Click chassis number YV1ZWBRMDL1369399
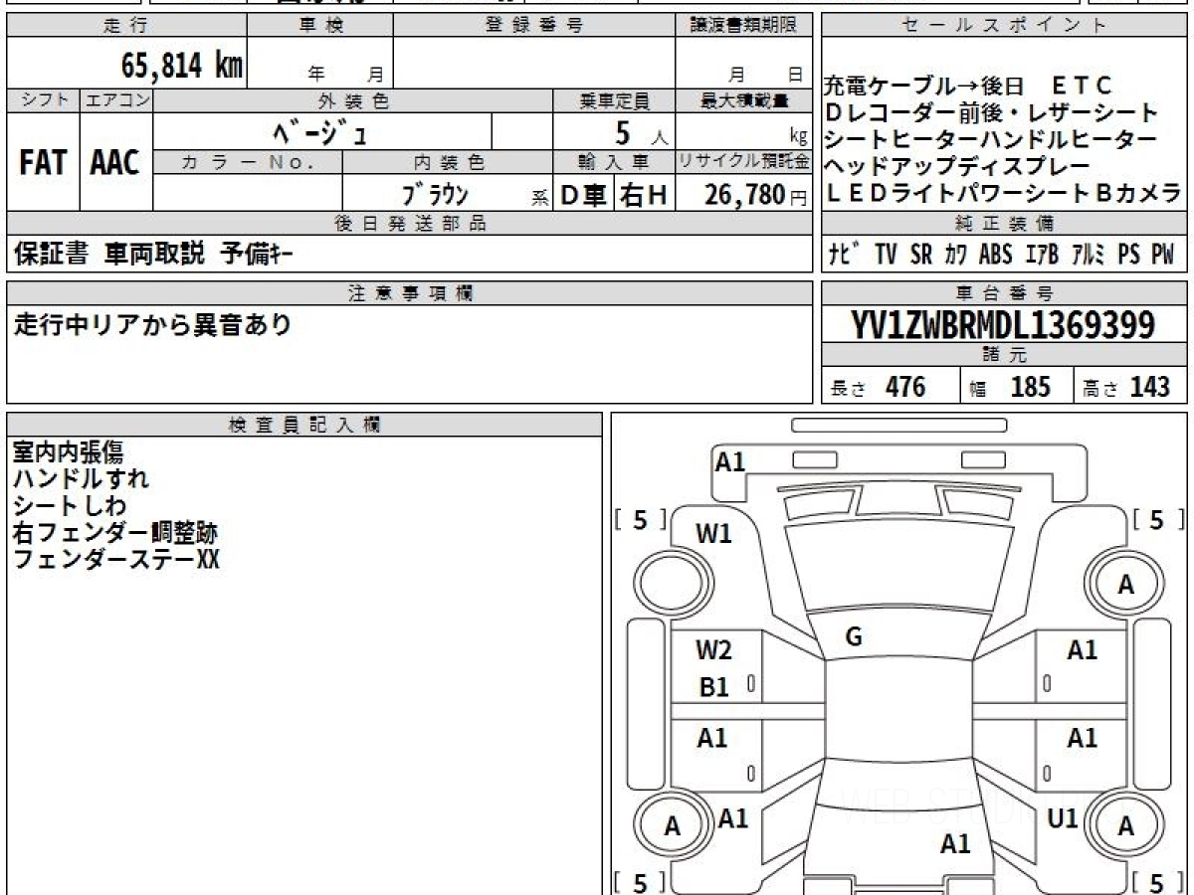This screenshot has height=895, width=1194. pyautogui.click(x=1003, y=325)
